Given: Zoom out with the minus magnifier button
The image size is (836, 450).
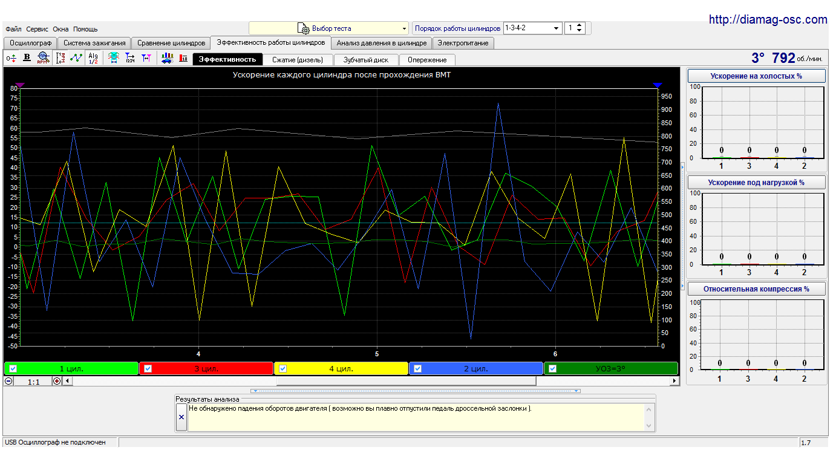Looking at the screenshot, I should click(8, 381).
